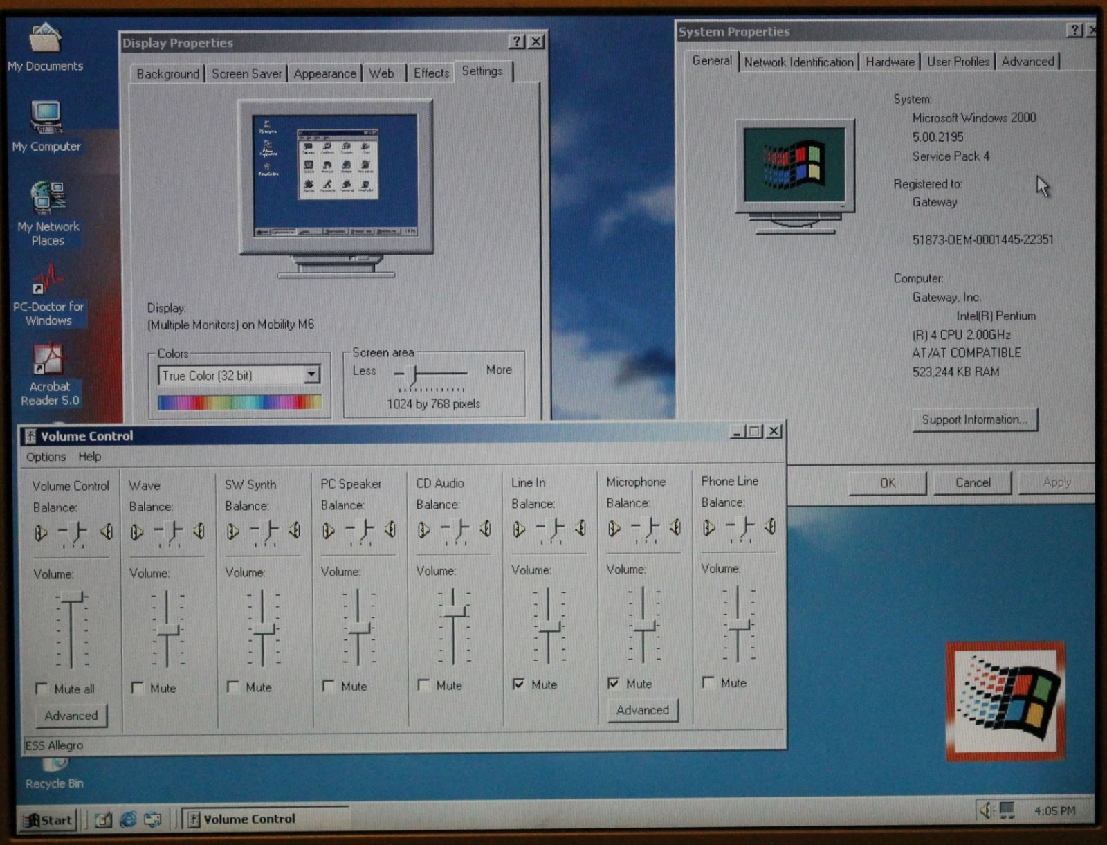The width and height of the screenshot is (1107, 845).
Task: Open the Start menu
Action: [48, 820]
